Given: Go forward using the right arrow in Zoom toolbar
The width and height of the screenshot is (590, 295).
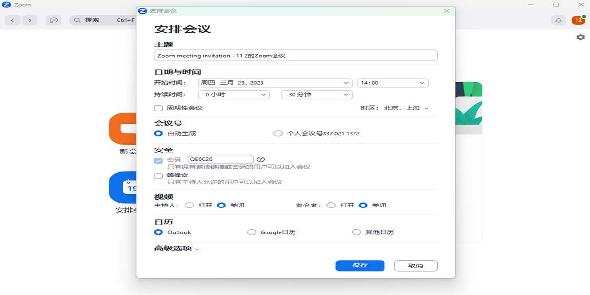Looking at the screenshot, I should click(x=30, y=20).
